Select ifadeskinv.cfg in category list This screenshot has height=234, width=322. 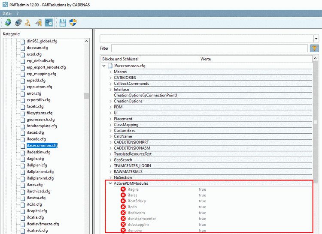tap(38, 152)
